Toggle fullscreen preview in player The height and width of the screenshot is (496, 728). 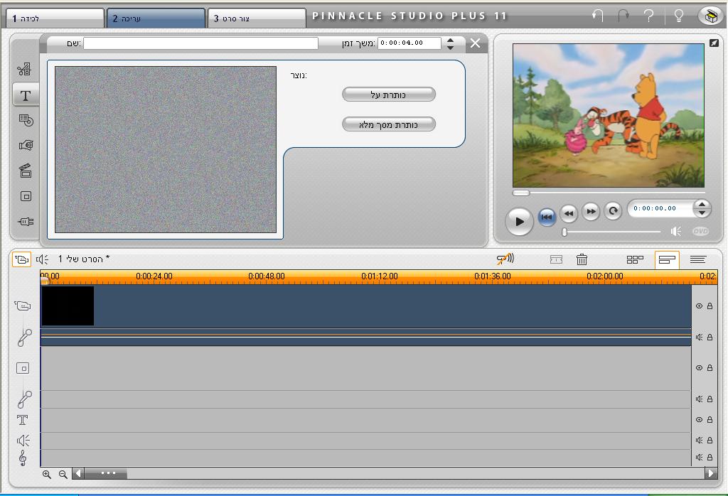click(x=714, y=43)
